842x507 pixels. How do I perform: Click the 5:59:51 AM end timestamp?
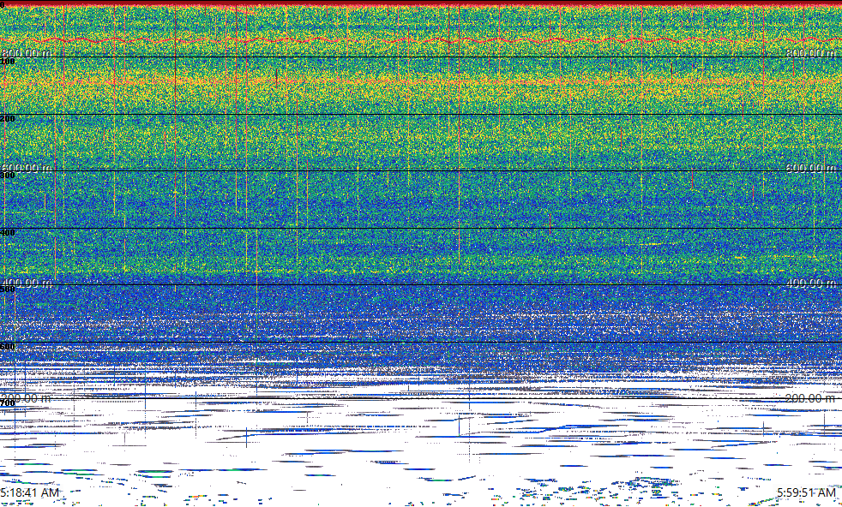tap(807, 492)
